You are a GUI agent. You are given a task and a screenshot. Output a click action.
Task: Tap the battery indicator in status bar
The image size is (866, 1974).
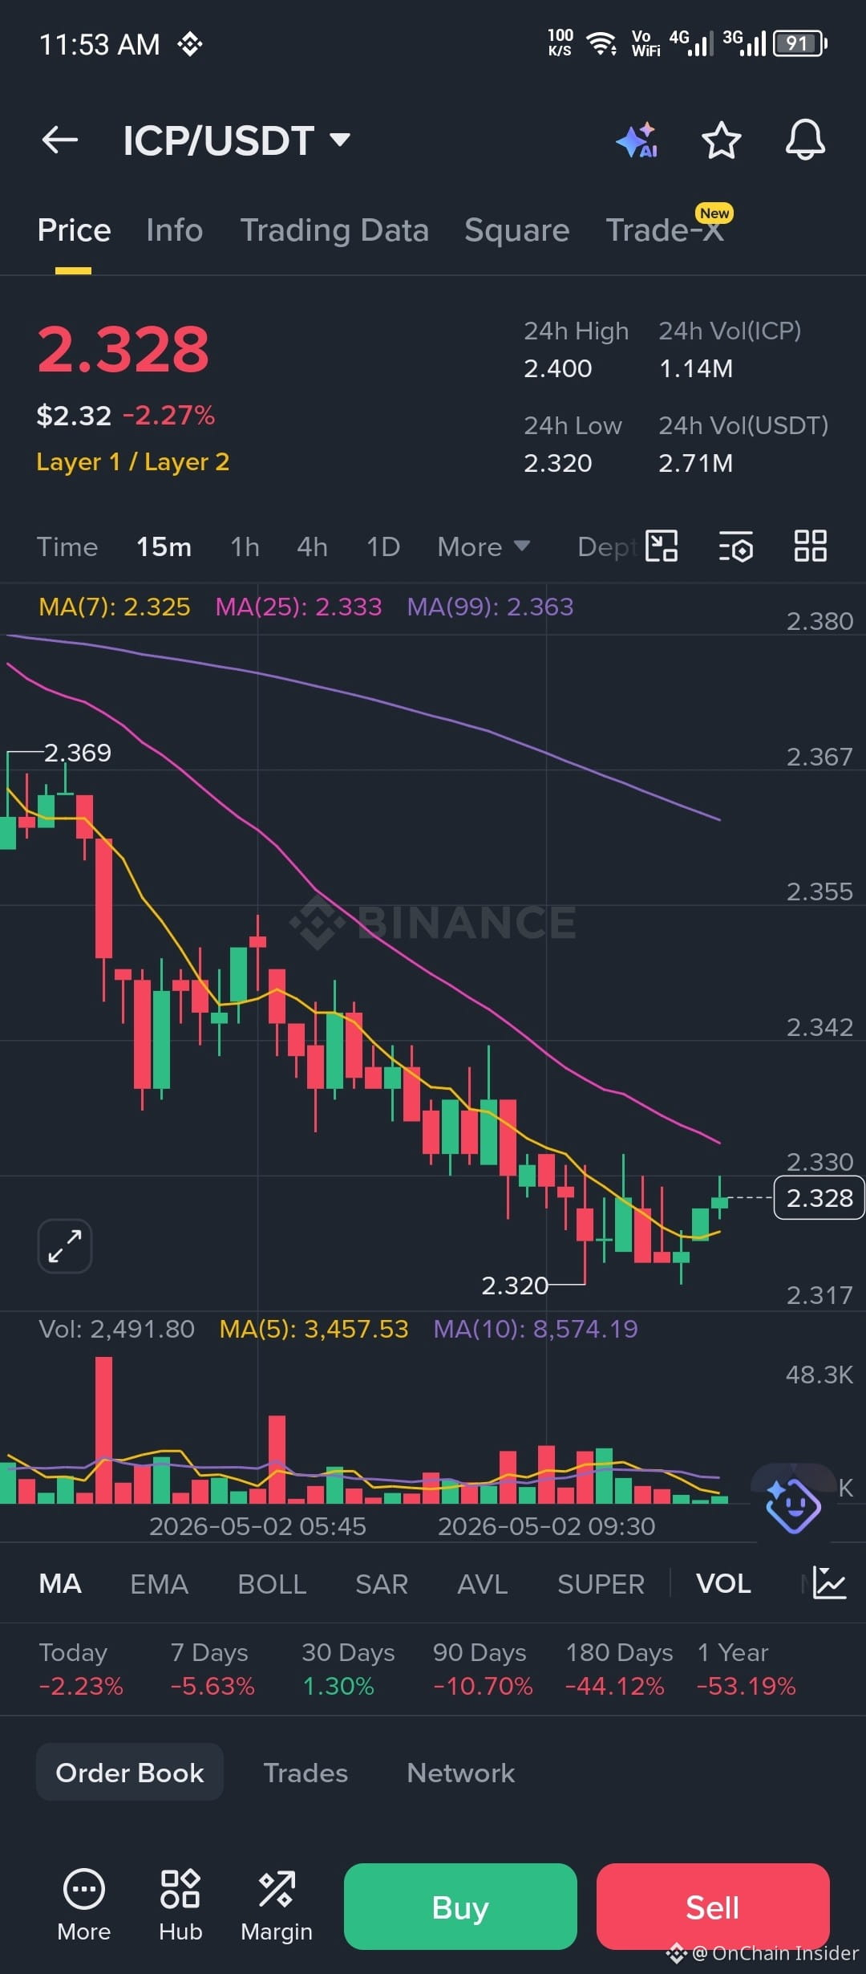point(799,43)
